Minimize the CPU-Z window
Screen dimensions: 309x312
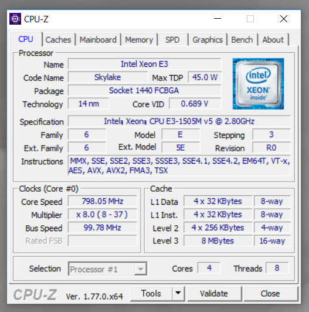tap(218, 19)
